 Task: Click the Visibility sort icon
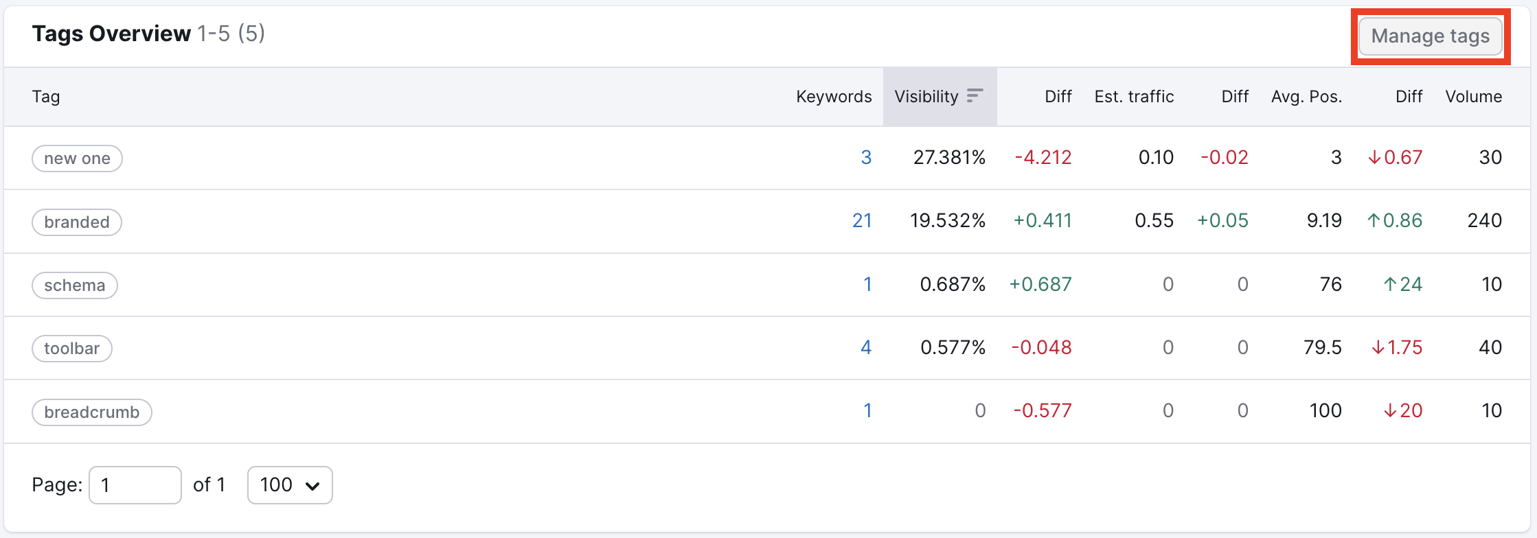coord(975,96)
